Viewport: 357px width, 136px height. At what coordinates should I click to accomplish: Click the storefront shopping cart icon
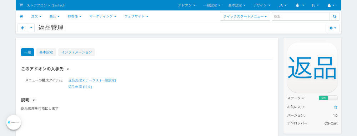21,5
